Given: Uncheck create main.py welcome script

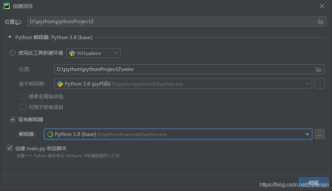Looking at the screenshot, I should point(10,148).
